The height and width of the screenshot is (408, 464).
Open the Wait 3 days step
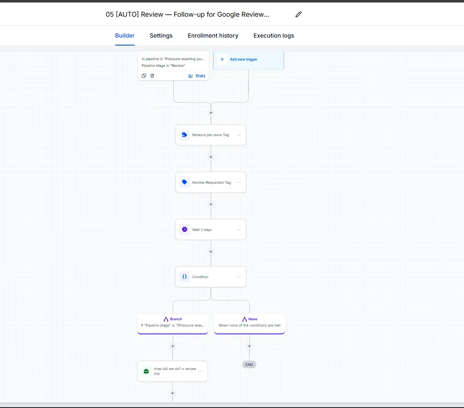point(210,230)
